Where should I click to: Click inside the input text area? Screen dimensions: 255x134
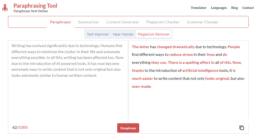click(x=68, y=81)
